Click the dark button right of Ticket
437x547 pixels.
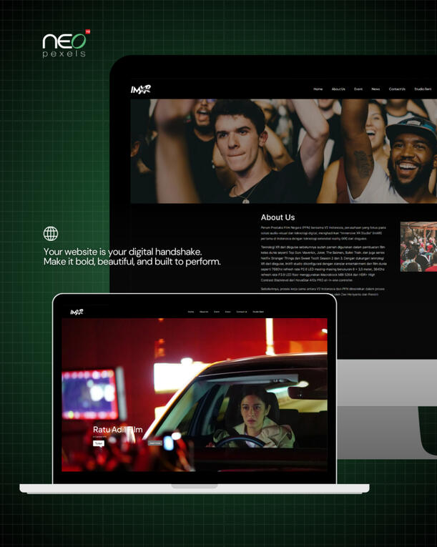[155, 443]
